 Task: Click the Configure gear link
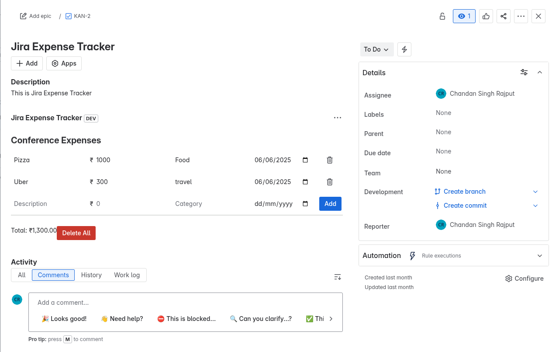point(524,279)
